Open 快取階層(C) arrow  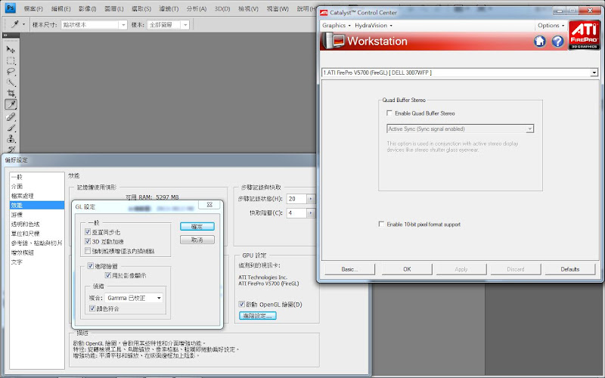coord(311,213)
